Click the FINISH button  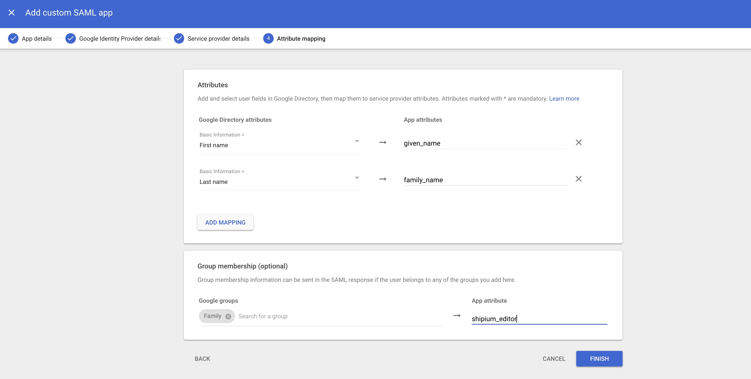[599, 359]
